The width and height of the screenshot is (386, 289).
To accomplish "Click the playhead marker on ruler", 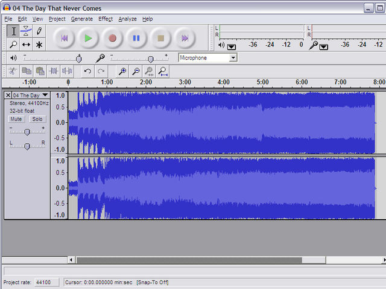I will coord(68,82).
